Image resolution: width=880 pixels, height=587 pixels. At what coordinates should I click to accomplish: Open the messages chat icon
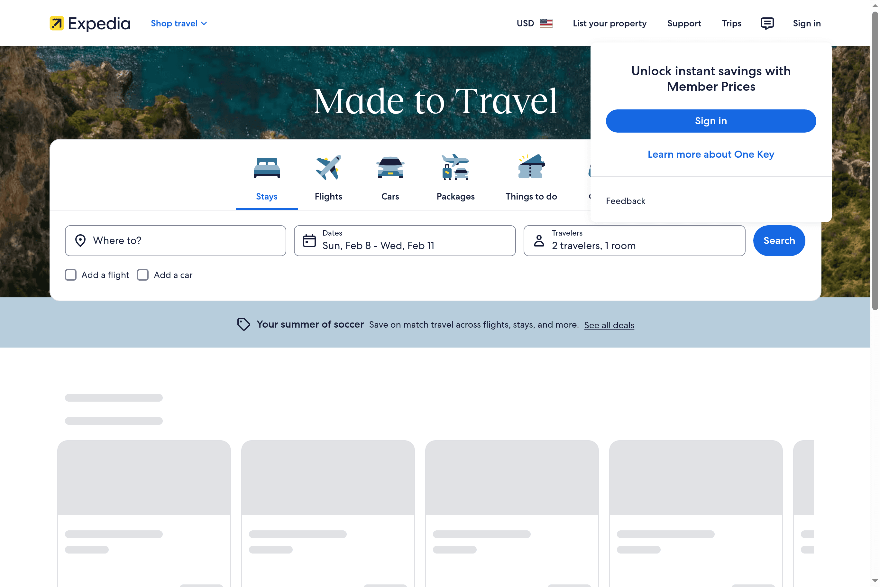coord(767,23)
